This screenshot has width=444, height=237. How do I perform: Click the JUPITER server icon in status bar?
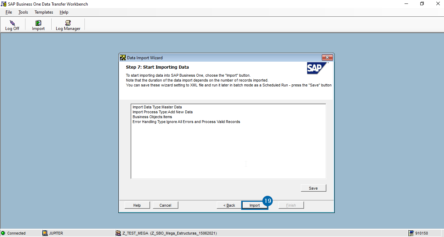click(45, 233)
